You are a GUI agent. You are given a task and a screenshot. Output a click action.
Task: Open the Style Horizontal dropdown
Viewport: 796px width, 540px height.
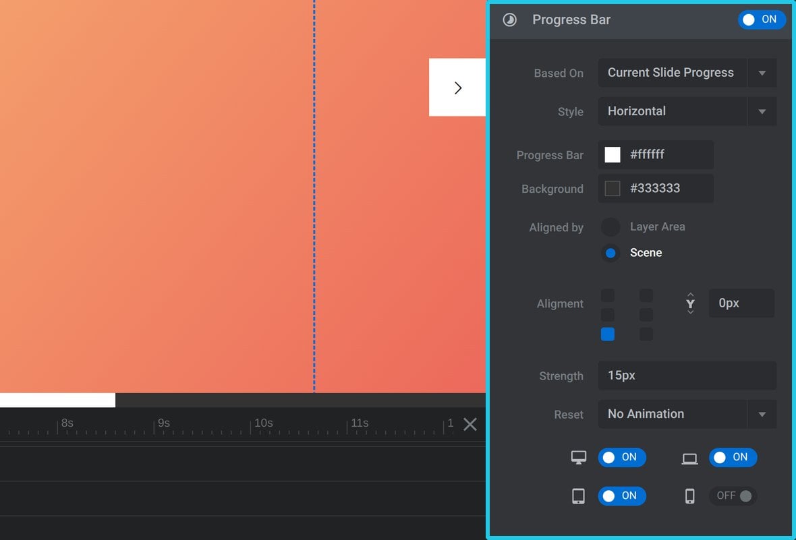(687, 111)
